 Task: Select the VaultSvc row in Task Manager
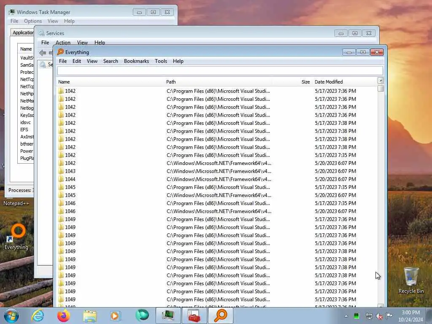coord(27,58)
